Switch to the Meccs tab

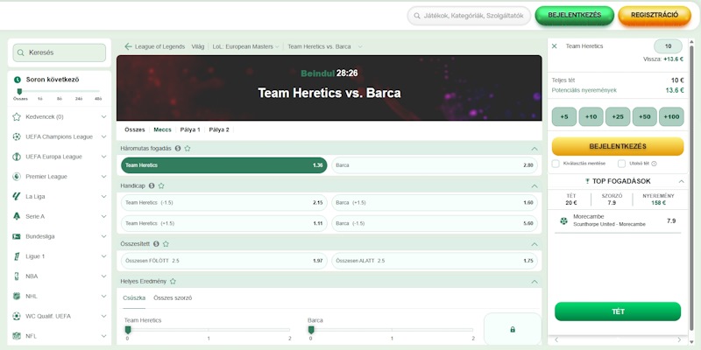click(x=162, y=129)
